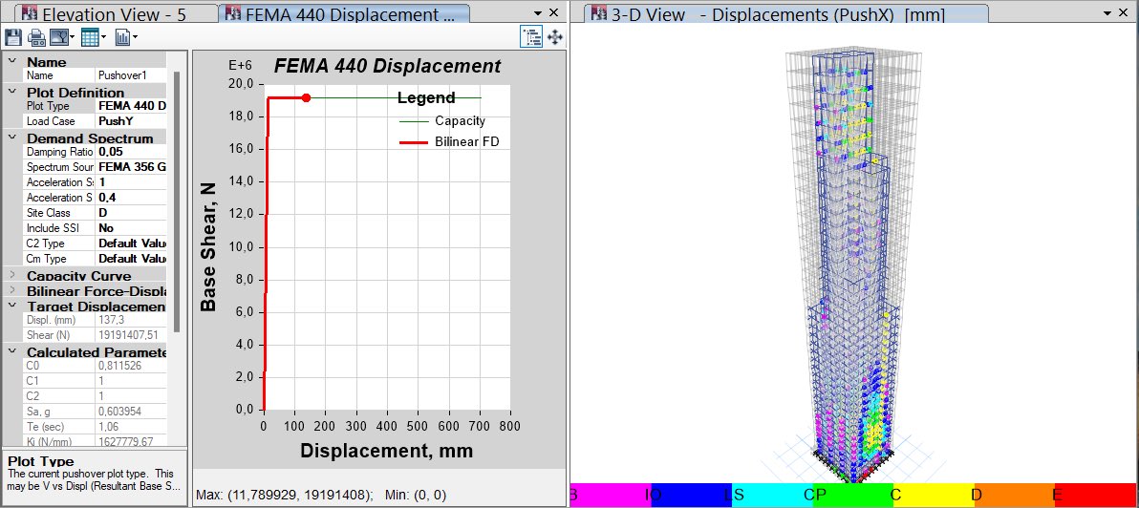Select the Cm Type value

tap(132, 259)
